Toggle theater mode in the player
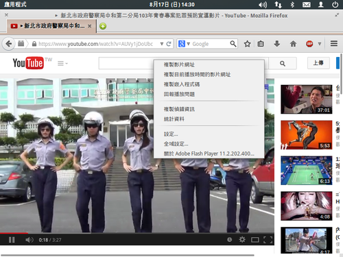Screen dimensions: 343x257 tap(255, 240)
